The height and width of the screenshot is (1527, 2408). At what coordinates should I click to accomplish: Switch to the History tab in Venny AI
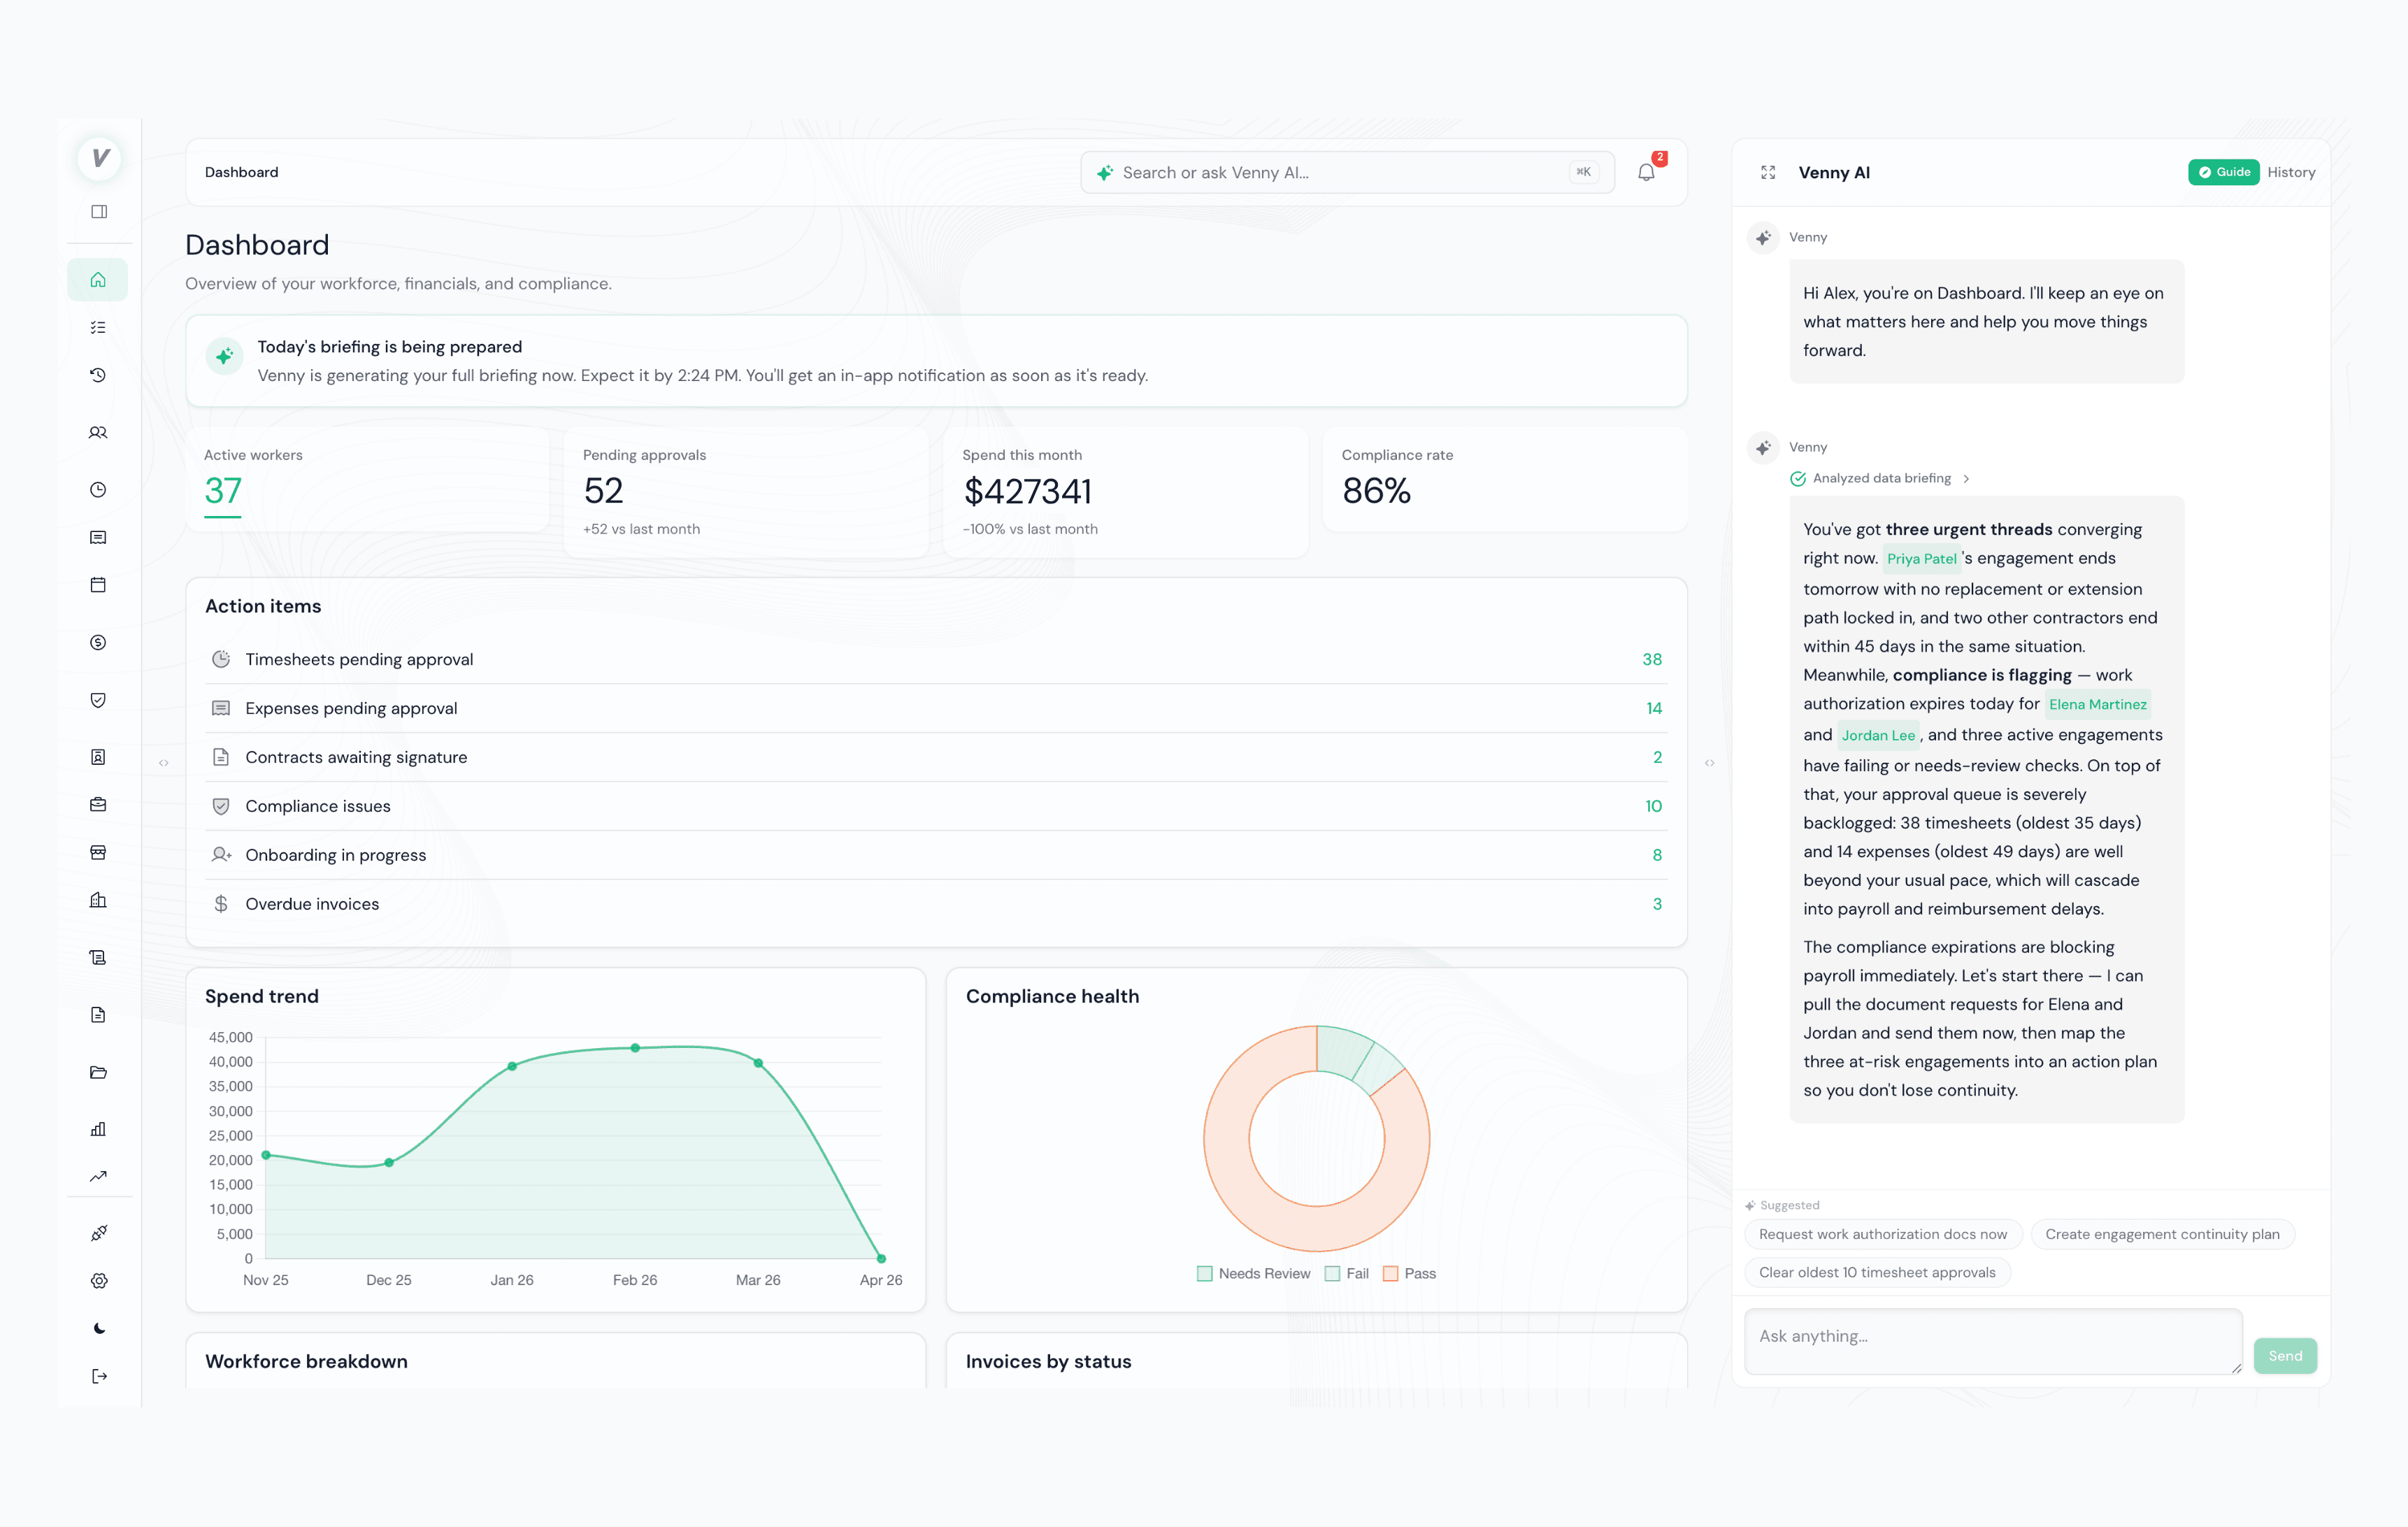(x=2291, y=171)
